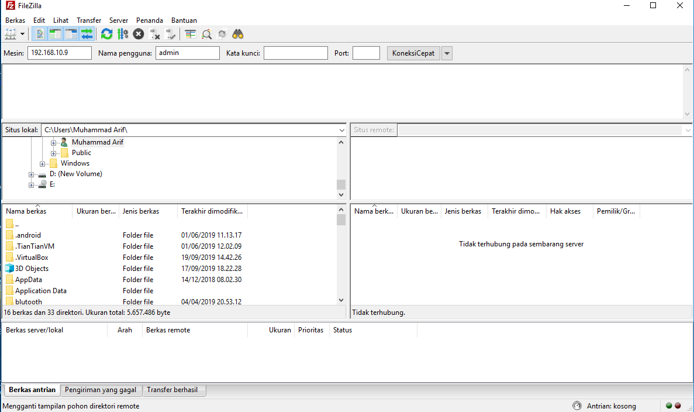The height and width of the screenshot is (412, 694).
Task: Sort remote list by Hak akses column
Action: [x=569, y=211]
